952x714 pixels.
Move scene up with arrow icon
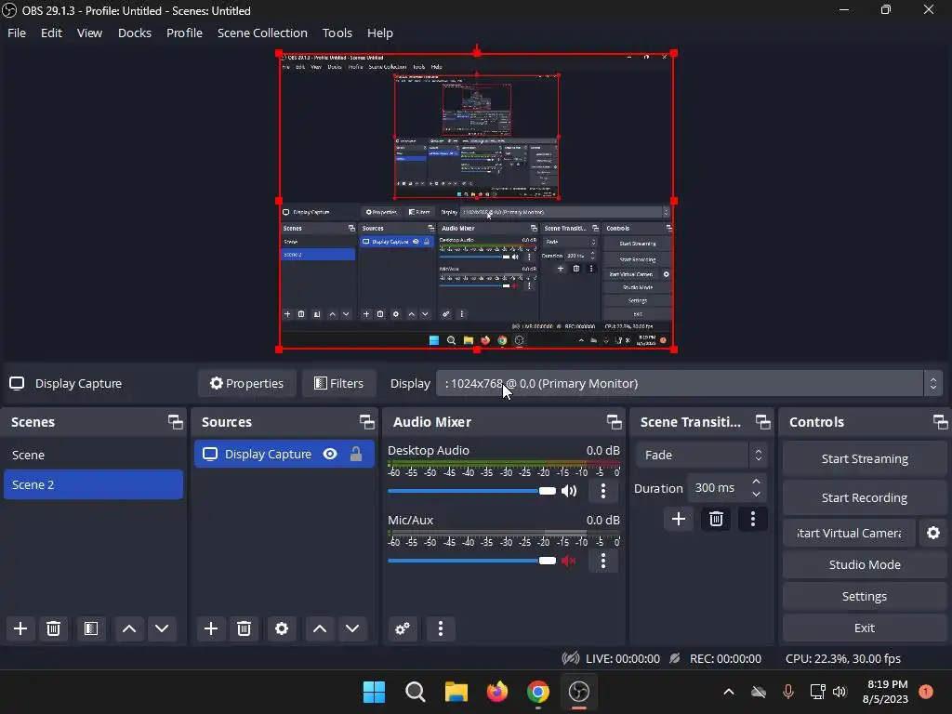128,628
